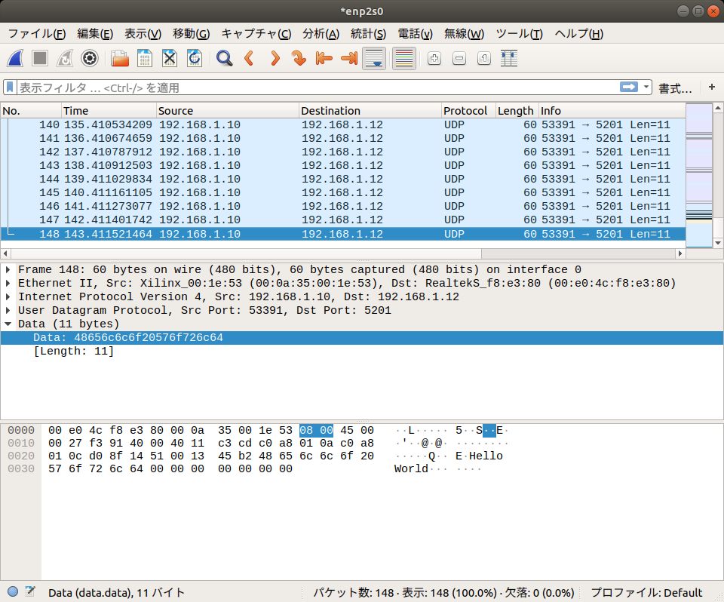724x602 pixels.
Task: Go to specified packet icon
Action: [x=299, y=58]
